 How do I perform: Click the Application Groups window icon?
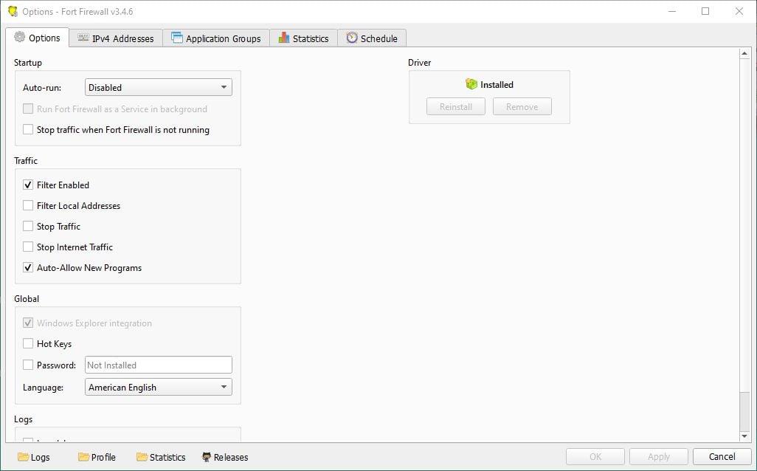click(x=176, y=38)
